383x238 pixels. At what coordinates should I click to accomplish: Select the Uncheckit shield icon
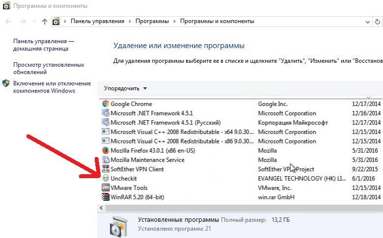point(105,179)
